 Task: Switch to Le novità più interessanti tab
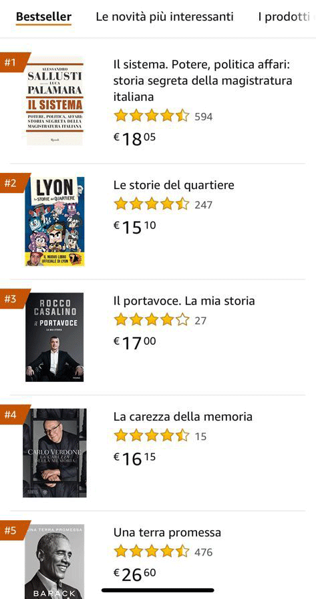click(164, 17)
